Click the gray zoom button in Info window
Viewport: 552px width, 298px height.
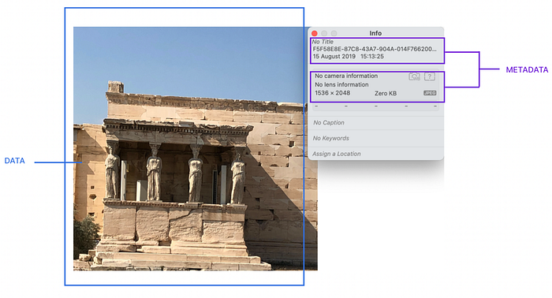[334, 33]
